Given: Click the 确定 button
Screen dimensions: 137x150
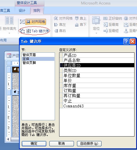Looking at the screenshot, I should (x=34, y=144).
